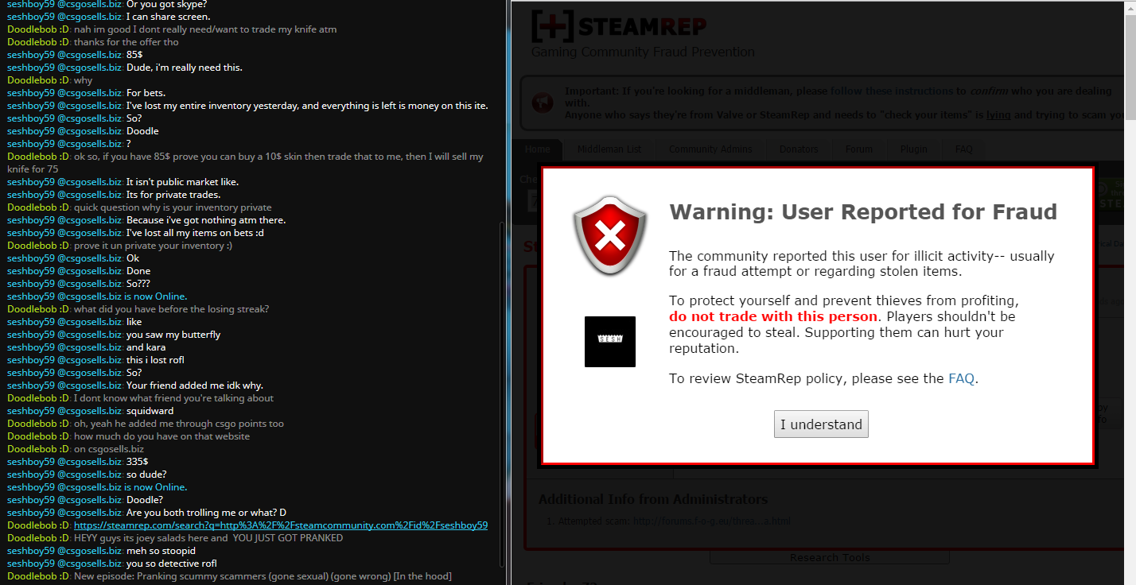This screenshot has height=585, width=1136.
Task: Click chat line 'New episode: Pranking scummy scammers'
Action: 263,576
